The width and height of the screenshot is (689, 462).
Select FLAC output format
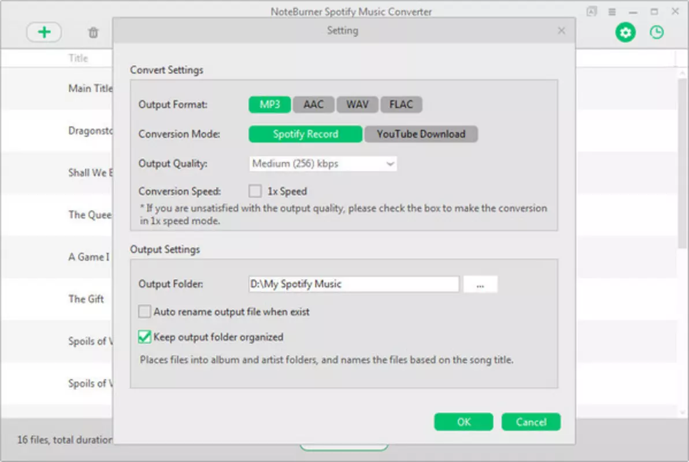[x=401, y=105]
